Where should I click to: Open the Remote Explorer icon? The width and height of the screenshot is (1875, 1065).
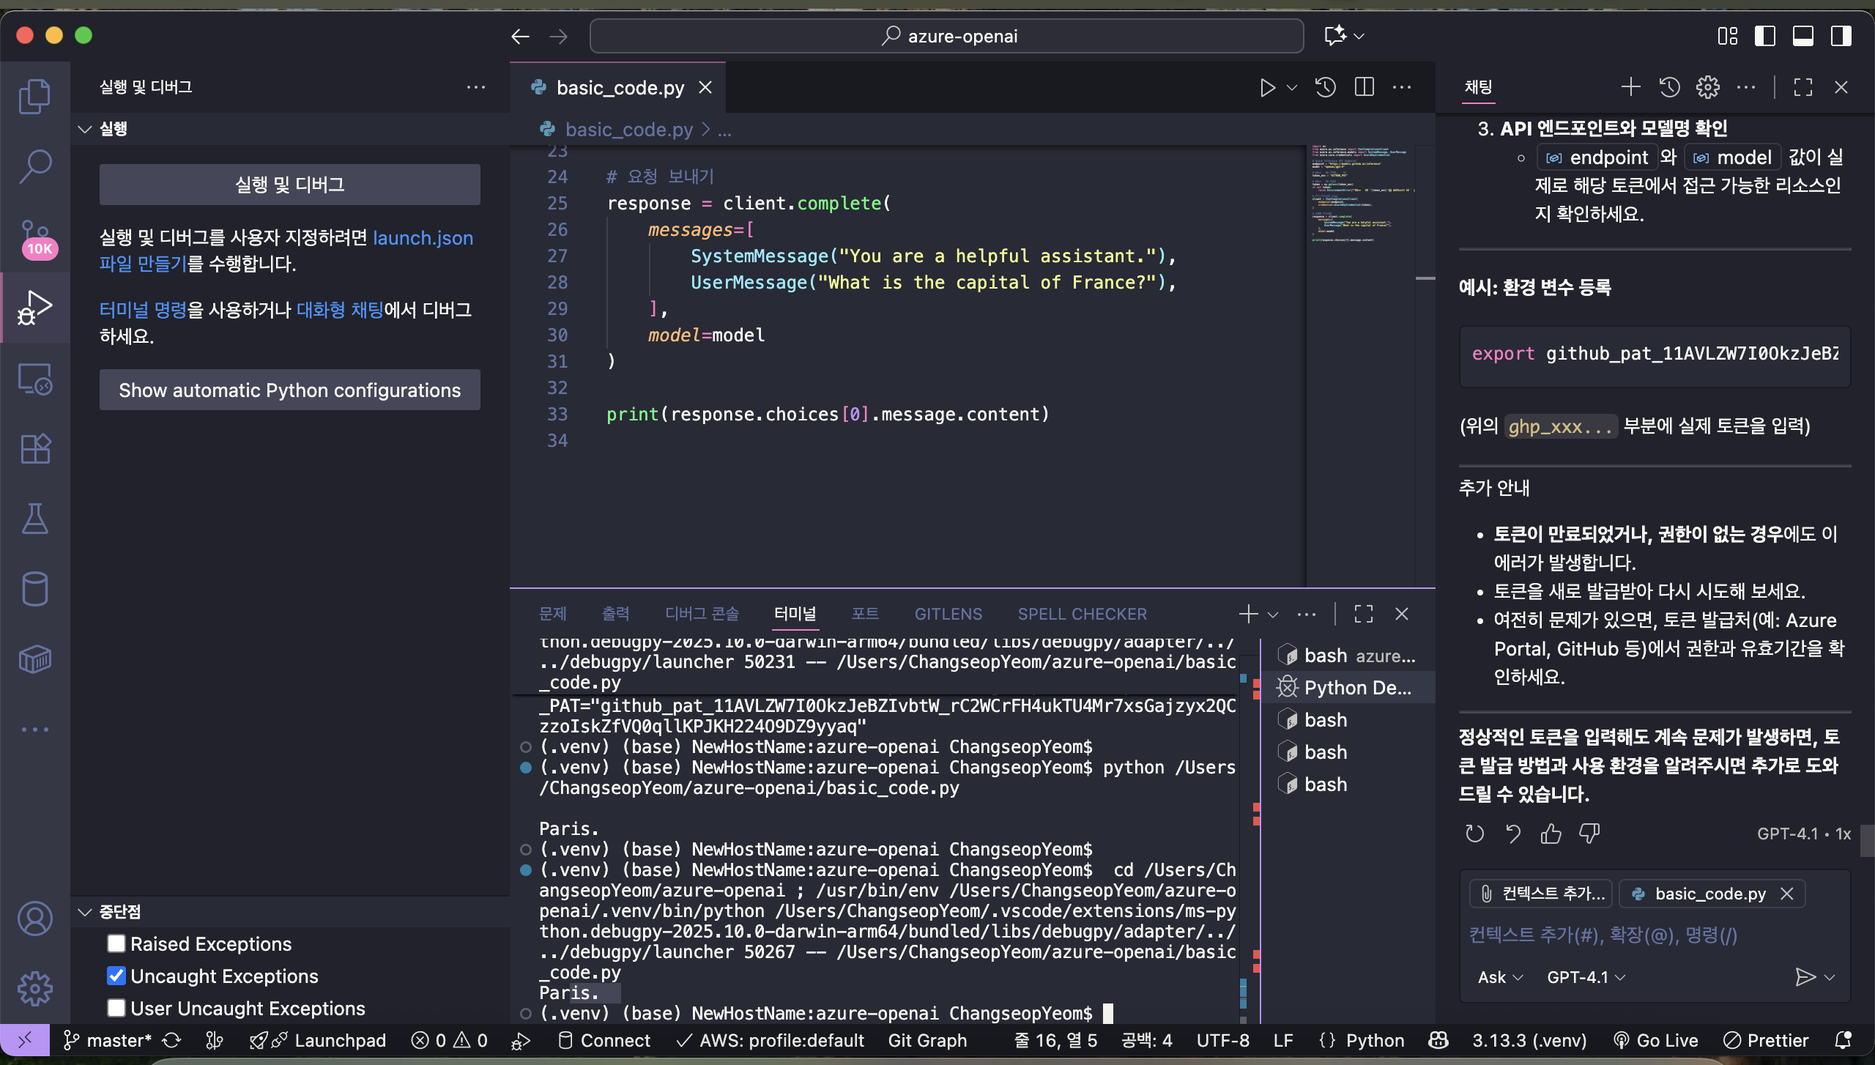pyautogui.click(x=34, y=379)
